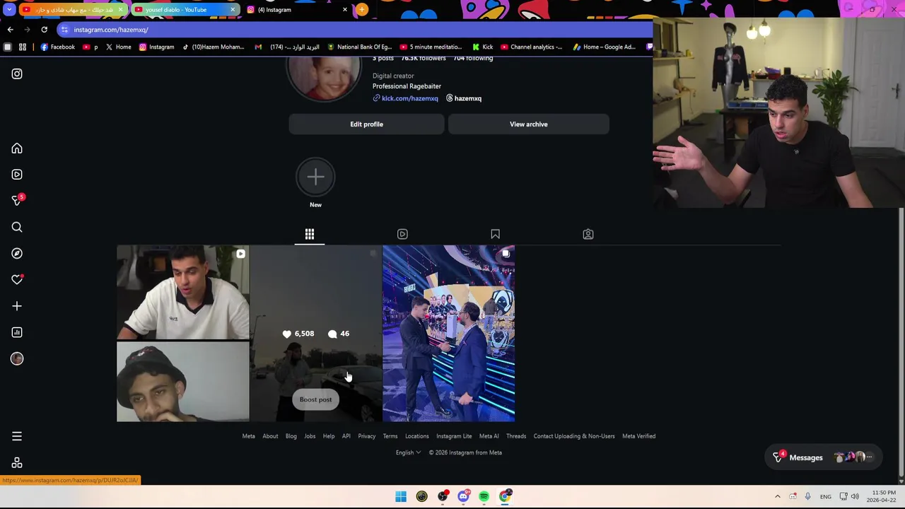Open a new browser tab with plus button
The image size is (905, 509).
362,9
